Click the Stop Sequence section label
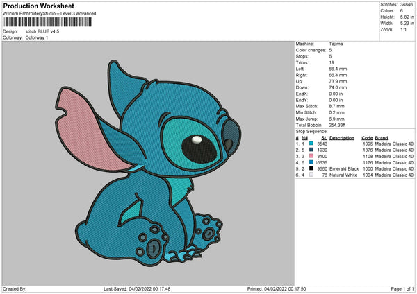 [311, 130]
